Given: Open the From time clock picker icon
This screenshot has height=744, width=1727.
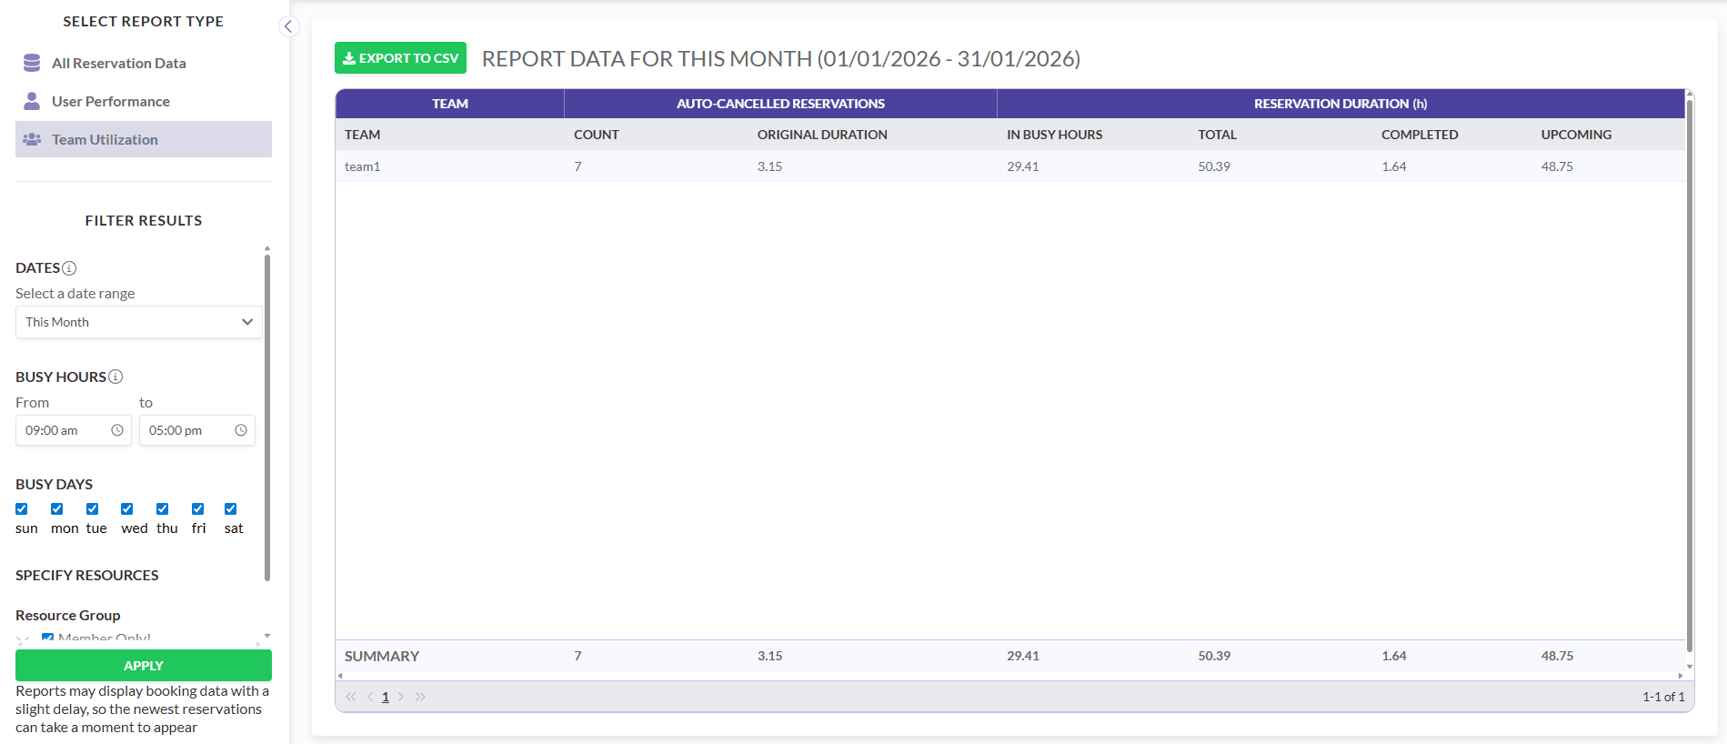Looking at the screenshot, I should 117,430.
